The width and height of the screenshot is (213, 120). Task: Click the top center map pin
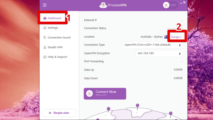coord(138,107)
